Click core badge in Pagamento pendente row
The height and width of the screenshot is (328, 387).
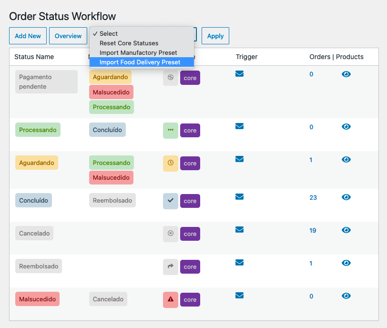(190, 78)
